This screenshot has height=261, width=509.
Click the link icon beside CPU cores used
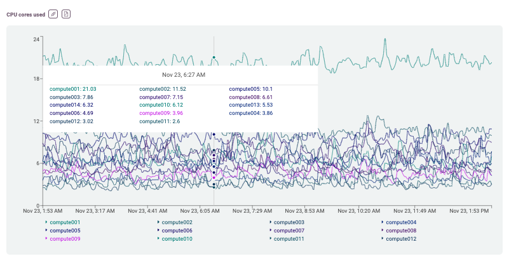[53, 14]
